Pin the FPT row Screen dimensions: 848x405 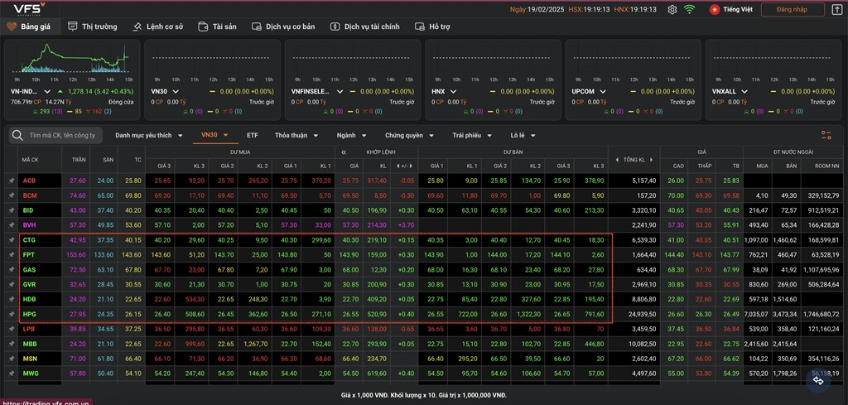(11, 254)
